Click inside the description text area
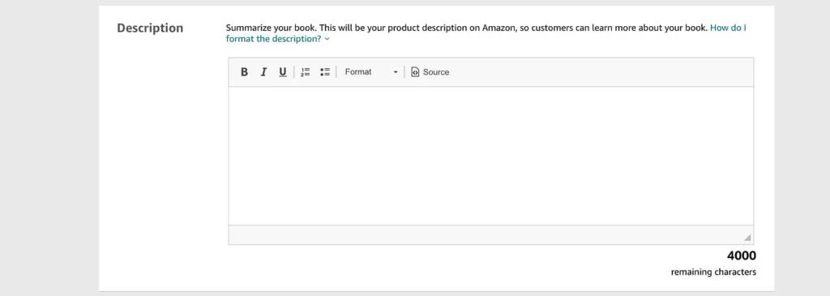 [x=490, y=156]
